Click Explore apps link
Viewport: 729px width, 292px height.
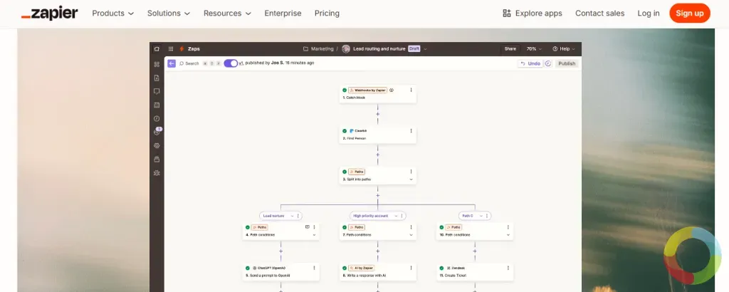(x=533, y=14)
